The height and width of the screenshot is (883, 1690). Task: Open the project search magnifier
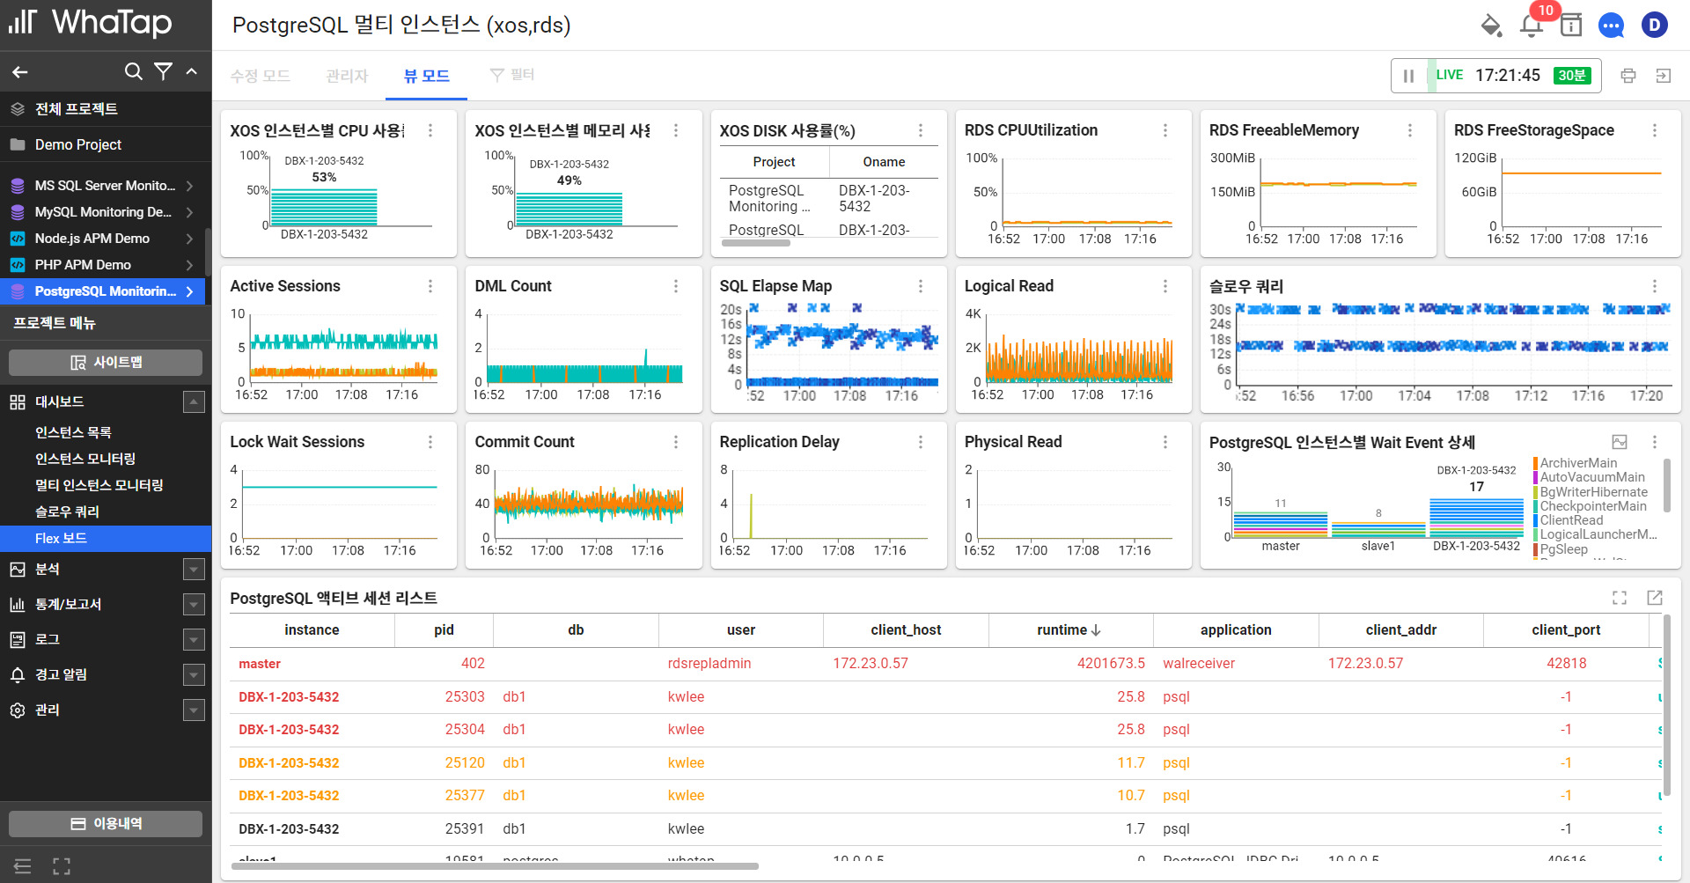tap(133, 71)
